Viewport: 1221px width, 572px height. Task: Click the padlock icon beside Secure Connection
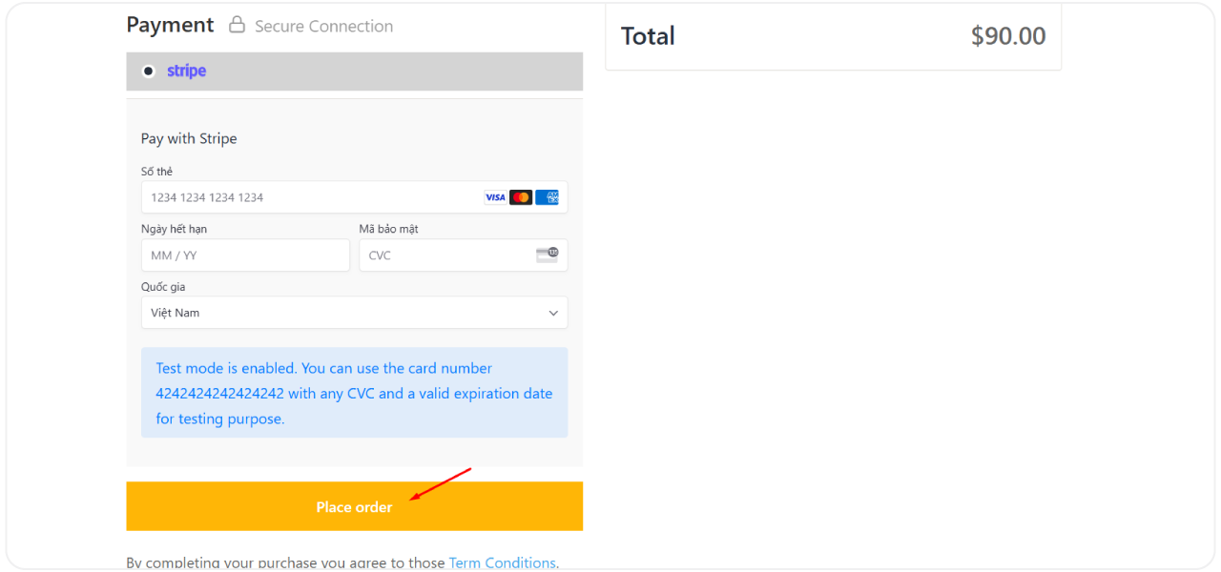[237, 25]
